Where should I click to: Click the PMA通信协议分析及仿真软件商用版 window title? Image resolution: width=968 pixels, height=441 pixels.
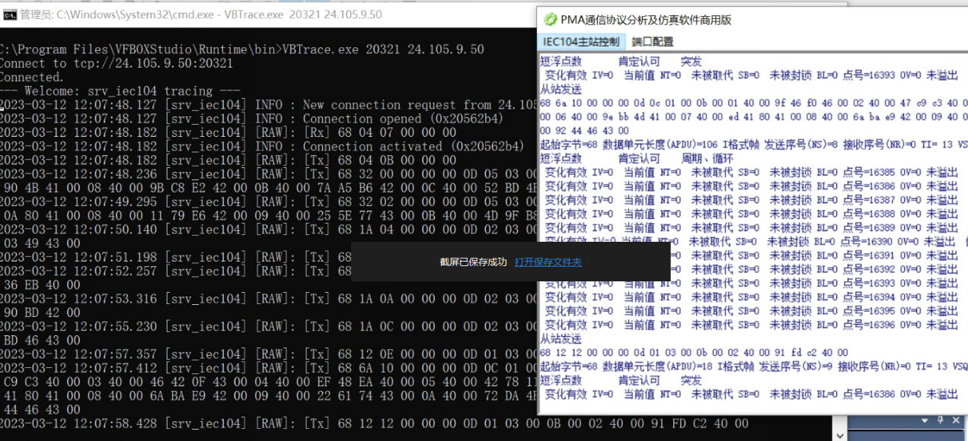[646, 20]
